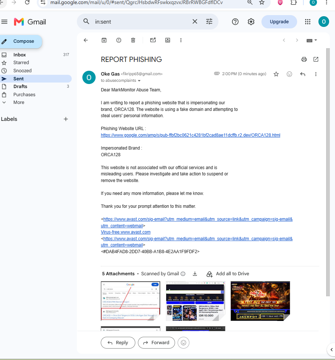Reply using the header arrow icon
The height and width of the screenshot is (360, 335).
[x=303, y=74]
